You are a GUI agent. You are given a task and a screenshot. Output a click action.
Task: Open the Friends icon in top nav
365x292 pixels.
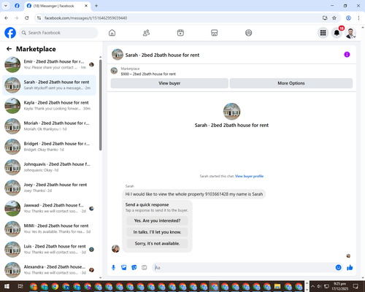(146, 33)
